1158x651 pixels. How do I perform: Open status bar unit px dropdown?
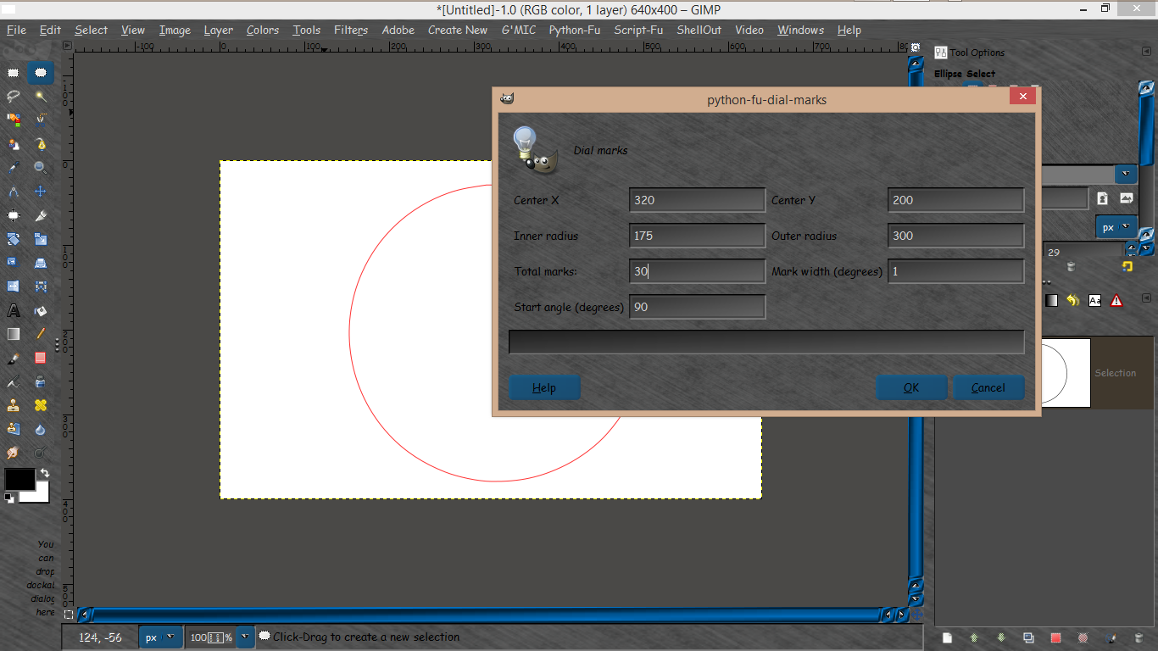pos(160,637)
